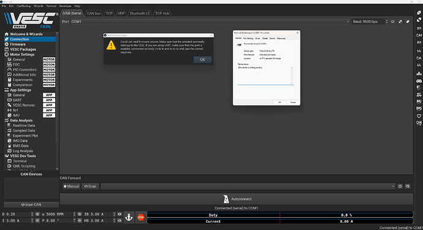Click write app configuration icon in right toolbar
This screenshot has width=423, height=230.
click(x=419, y=65)
